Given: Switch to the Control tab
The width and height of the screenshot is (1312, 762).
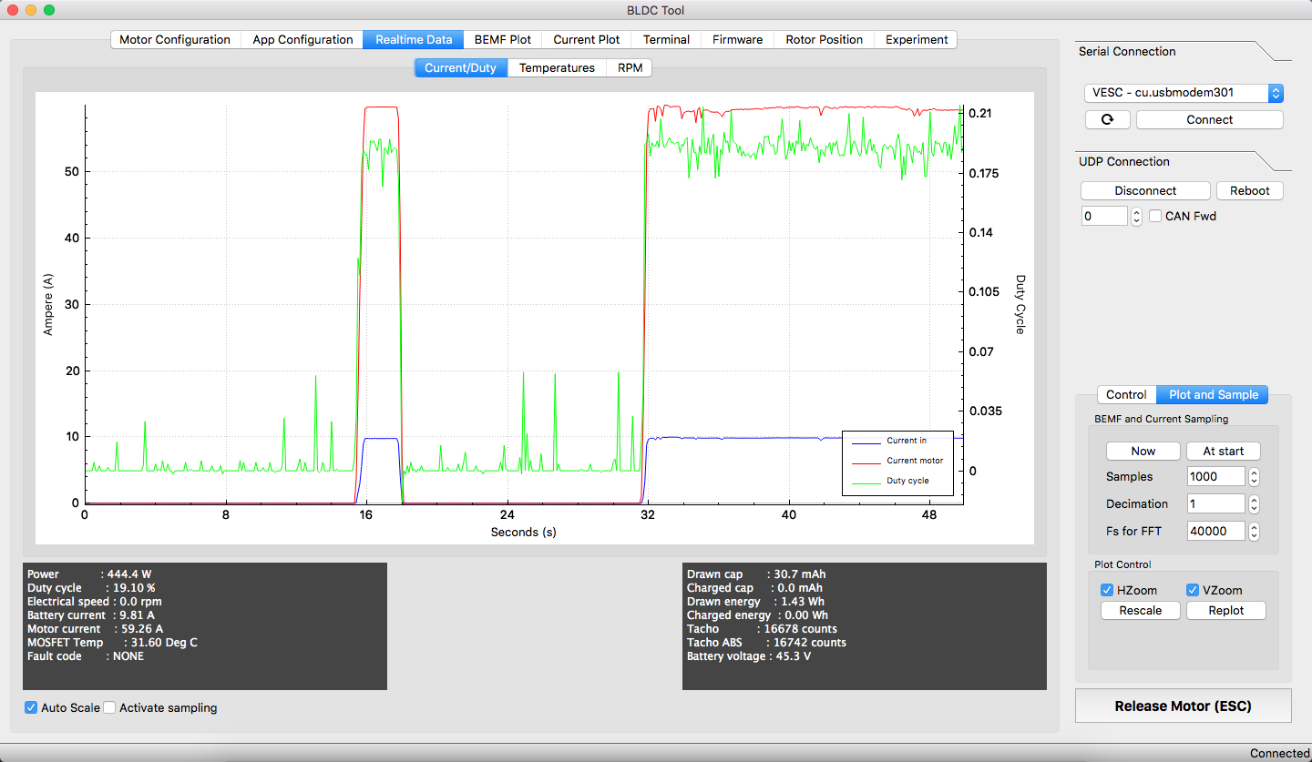Looking at the screenshot, I should click(x=1126, y=395).
